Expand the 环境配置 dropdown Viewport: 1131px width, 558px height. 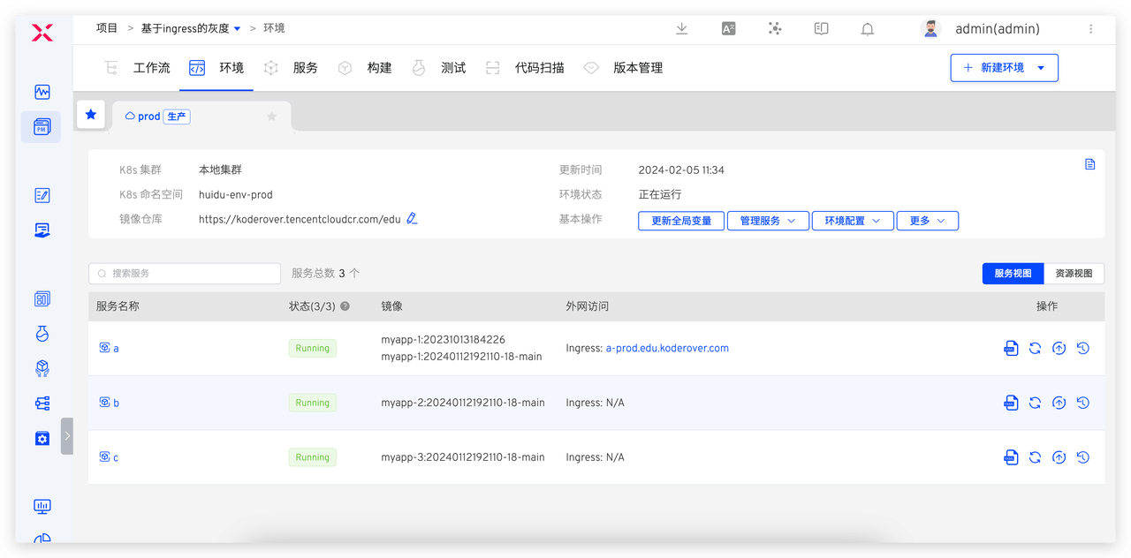pyautogui.click(x=852, y=221)
